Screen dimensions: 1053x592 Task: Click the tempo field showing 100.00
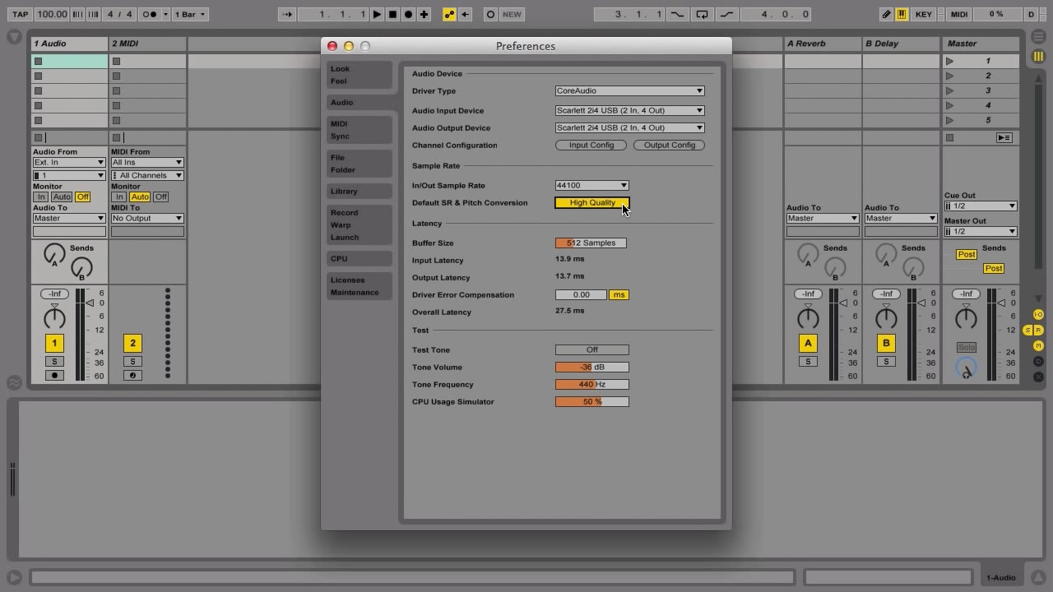tap(51, 14)
